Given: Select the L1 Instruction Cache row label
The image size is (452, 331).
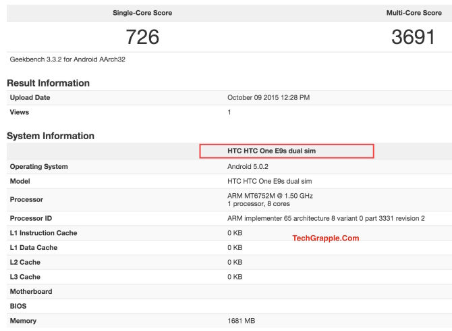Looking at the screenshot, I should coord(43,233).
